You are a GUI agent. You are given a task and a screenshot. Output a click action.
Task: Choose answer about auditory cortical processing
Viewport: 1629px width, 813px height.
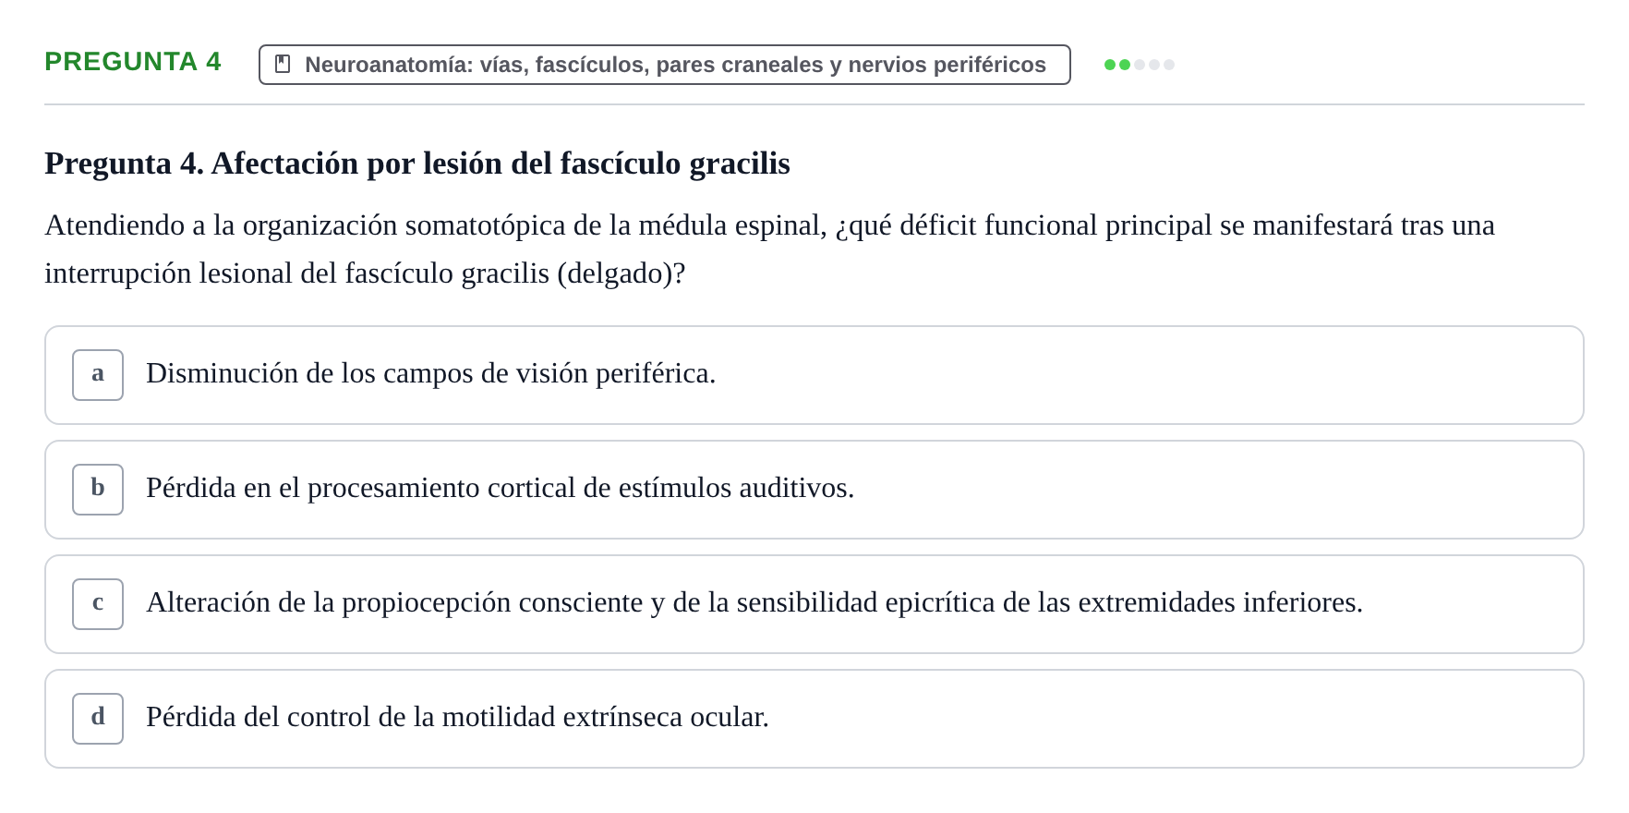point(814,490)
